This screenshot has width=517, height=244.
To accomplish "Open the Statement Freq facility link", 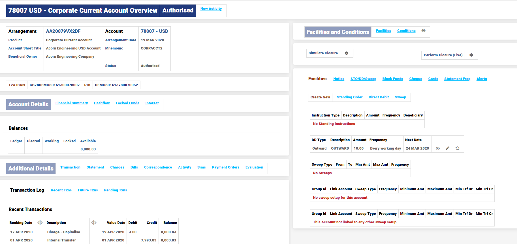I will point(457,79).
